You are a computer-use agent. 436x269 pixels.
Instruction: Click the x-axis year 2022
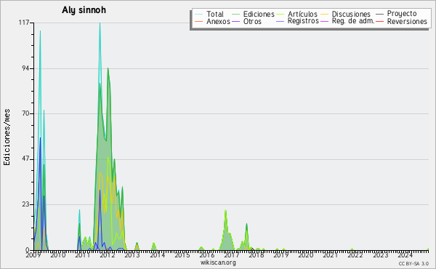[x=355, y=255]
